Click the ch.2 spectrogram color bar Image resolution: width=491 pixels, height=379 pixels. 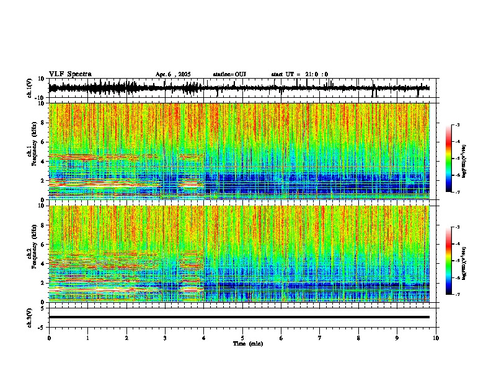[449, 261]
